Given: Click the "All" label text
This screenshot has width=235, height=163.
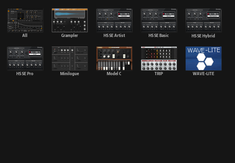Looking at the screenshot, I should 25,35.
